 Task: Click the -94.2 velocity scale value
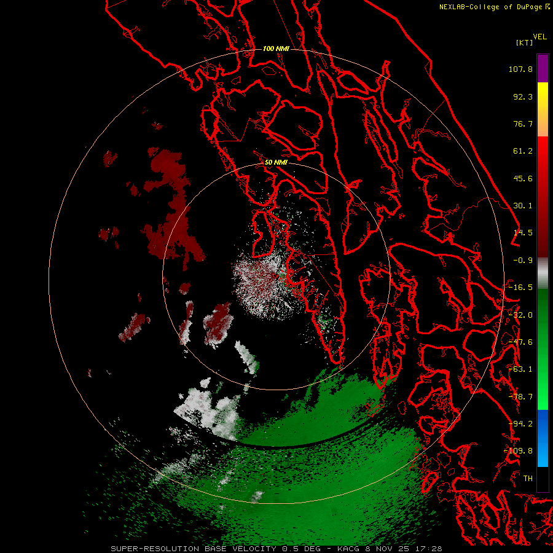point(520,424)
